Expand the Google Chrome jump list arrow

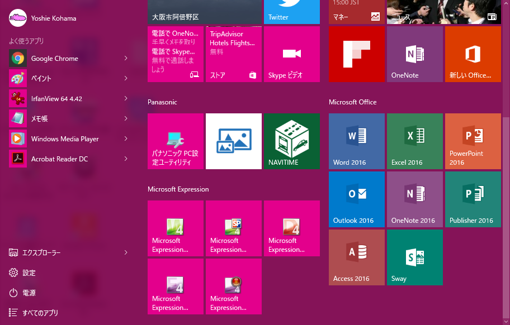[126, 59]
